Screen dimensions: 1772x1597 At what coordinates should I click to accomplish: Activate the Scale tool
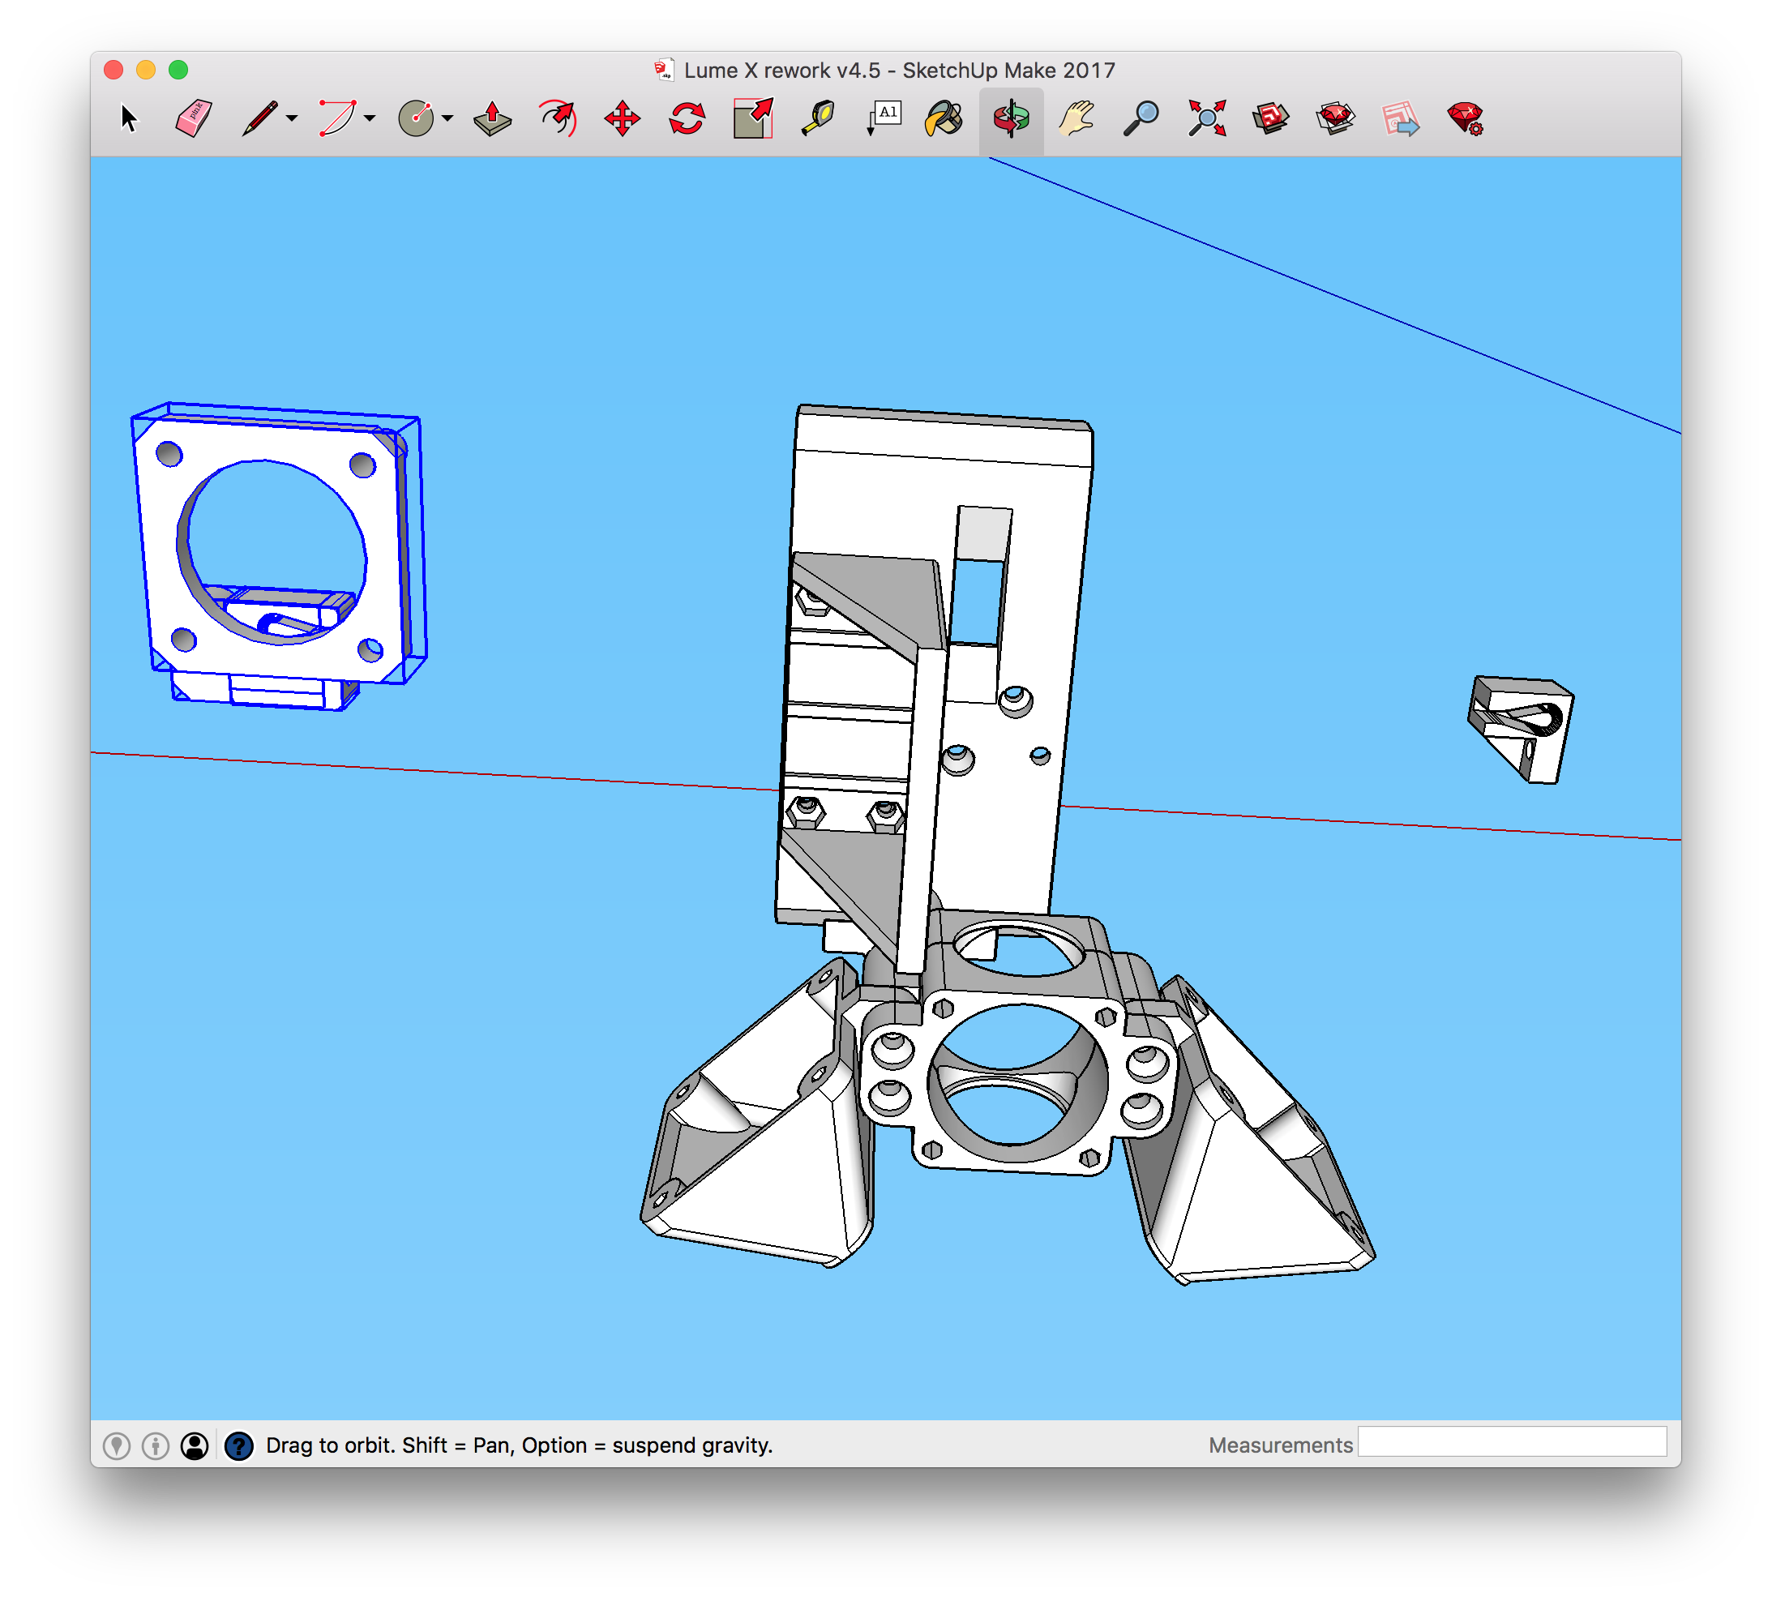click(x=754, y=118)
